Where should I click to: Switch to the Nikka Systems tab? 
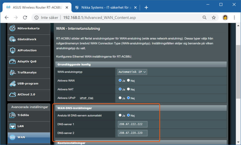[106, 7]
